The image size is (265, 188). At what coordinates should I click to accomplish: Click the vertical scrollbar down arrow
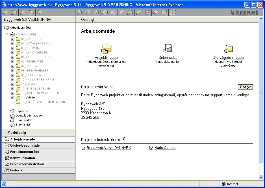261,177
